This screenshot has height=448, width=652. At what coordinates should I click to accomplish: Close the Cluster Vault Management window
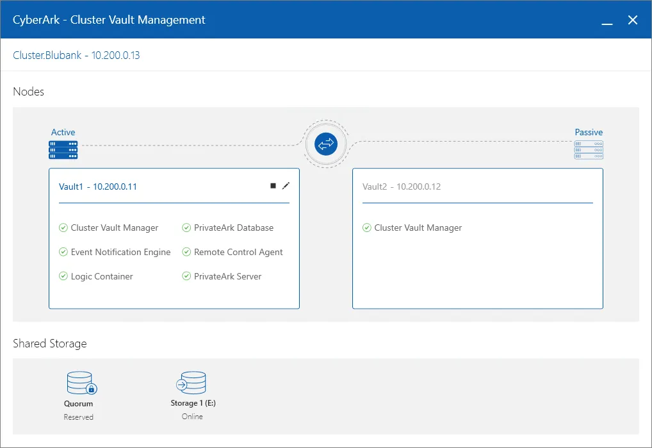click(x=633, y=20)
